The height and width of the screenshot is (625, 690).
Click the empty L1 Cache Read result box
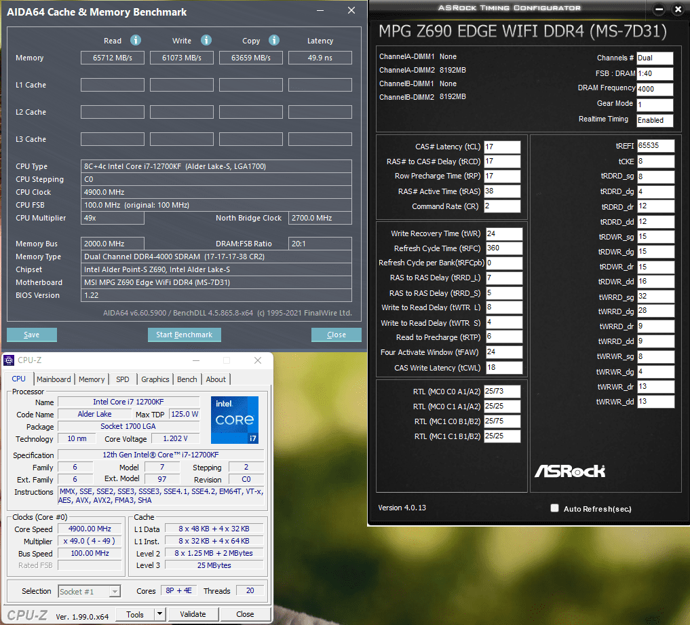pyautogui.click(x=112, y=85)
